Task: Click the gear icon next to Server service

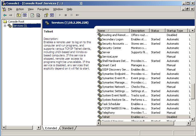Action: pos(99,52)
